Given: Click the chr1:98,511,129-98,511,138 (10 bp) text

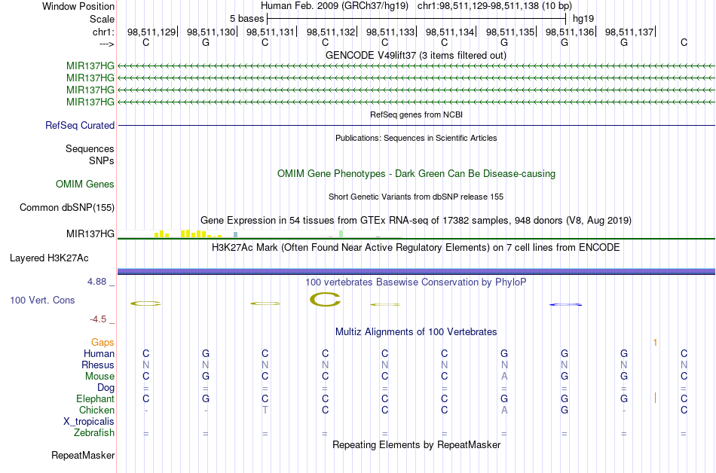Looking at the screenshot, I should (494, 6).
